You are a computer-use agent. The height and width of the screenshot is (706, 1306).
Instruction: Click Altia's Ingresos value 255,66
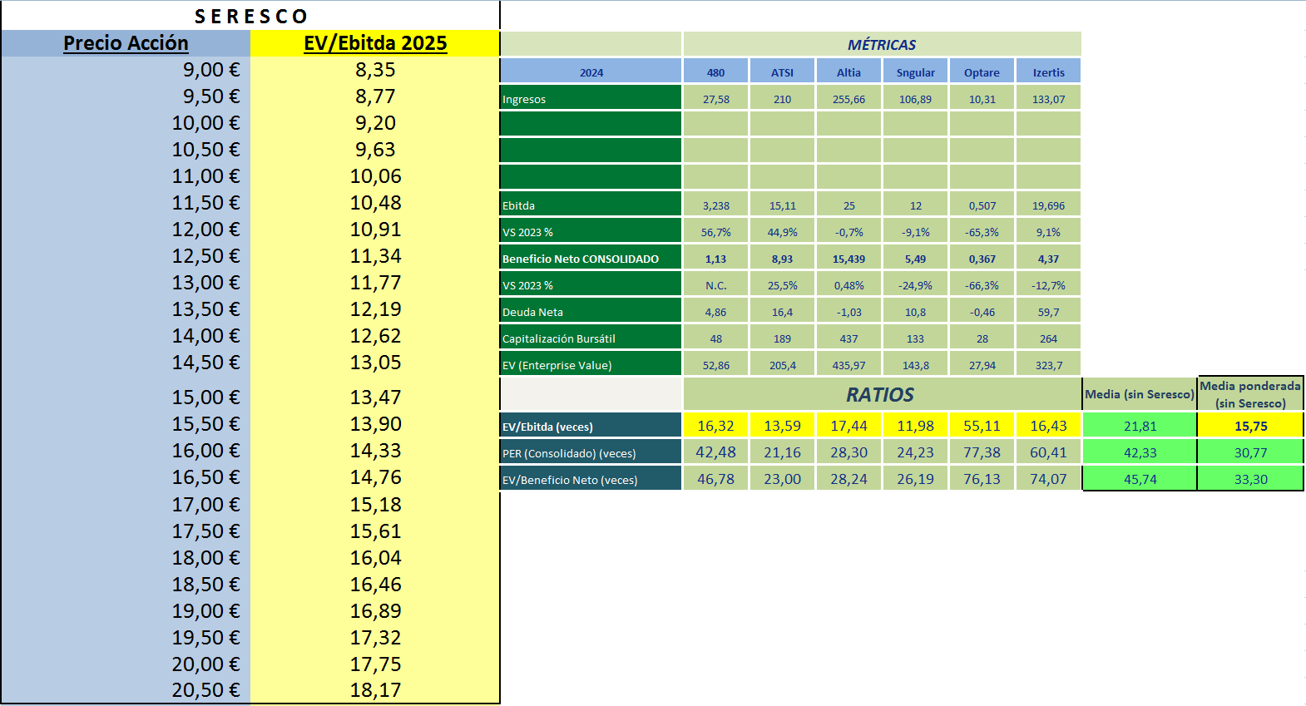[x=848, y=99]
